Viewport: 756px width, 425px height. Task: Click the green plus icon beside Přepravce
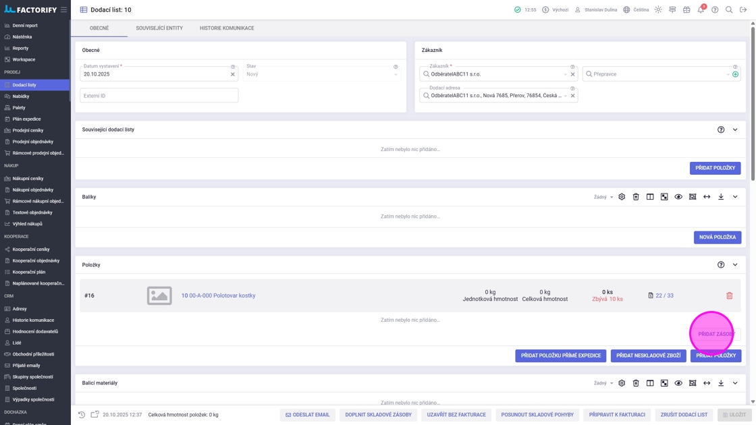[735, 74]
